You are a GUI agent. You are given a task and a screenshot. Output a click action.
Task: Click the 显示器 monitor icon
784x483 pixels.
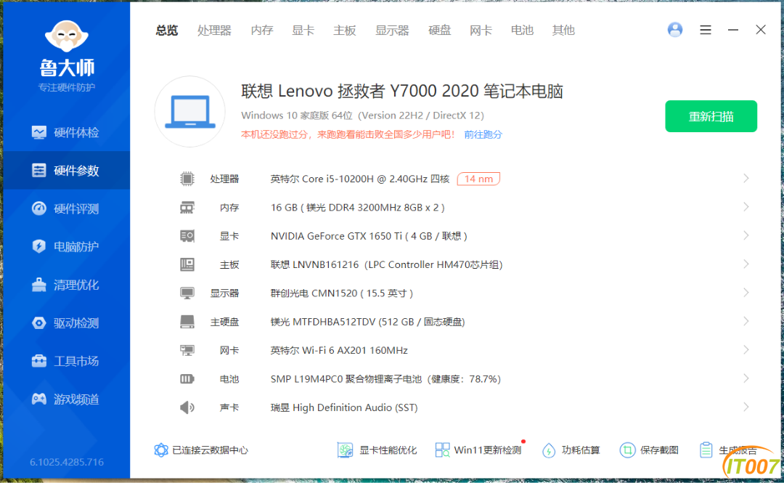(187, 293)
